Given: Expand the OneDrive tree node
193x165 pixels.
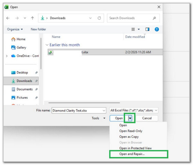Looking at the screenshot, I should (x=7, y=56).
